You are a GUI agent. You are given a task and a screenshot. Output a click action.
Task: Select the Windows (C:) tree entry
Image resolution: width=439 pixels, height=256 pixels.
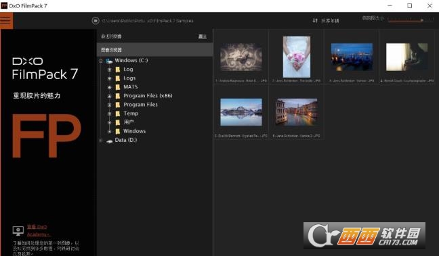131,60
